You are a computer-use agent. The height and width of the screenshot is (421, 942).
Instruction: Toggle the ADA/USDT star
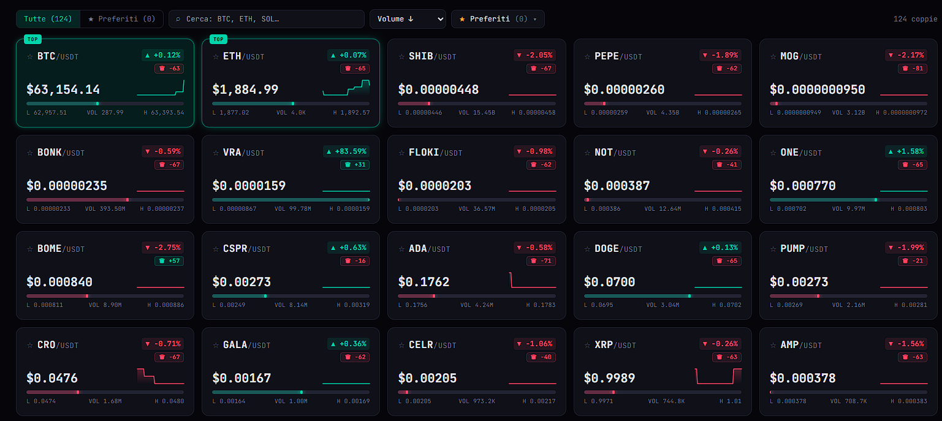coord(401,249)
